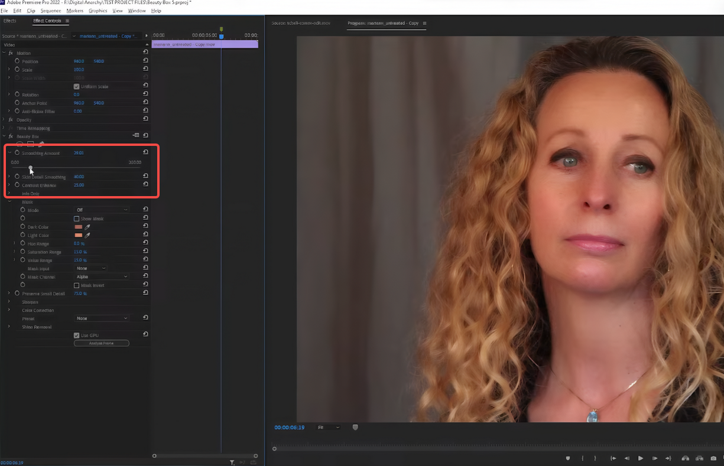Click the Light Color eyedropper
Image resolution: width=724 pixels, height=466 pixels.
click(x=87, y=235)
